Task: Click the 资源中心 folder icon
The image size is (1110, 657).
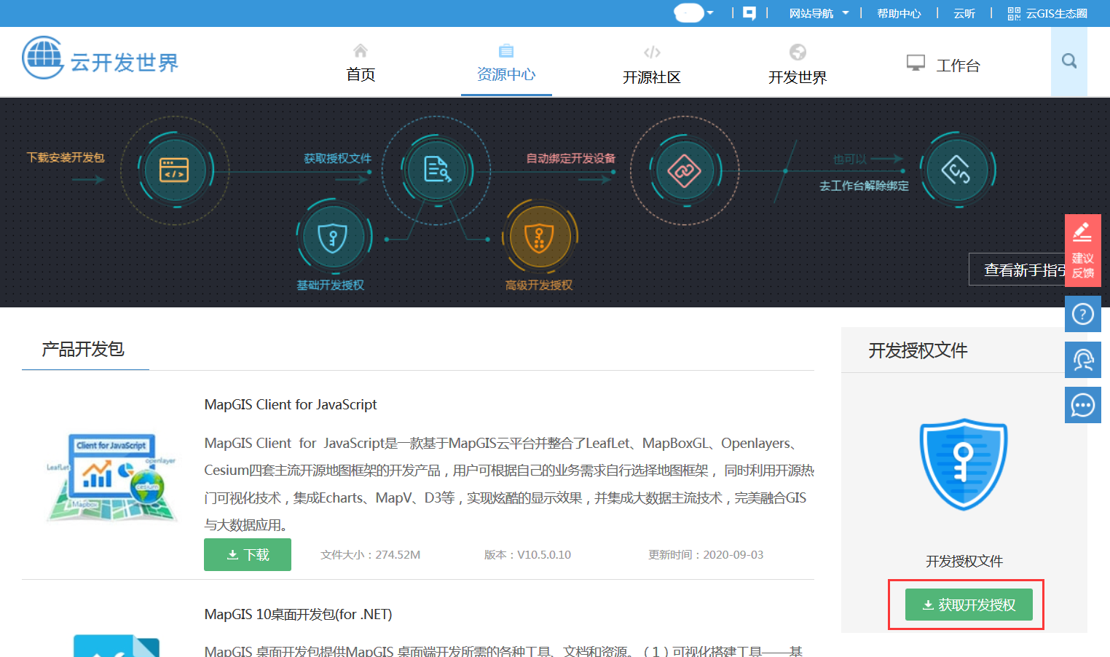Action: 506,50
